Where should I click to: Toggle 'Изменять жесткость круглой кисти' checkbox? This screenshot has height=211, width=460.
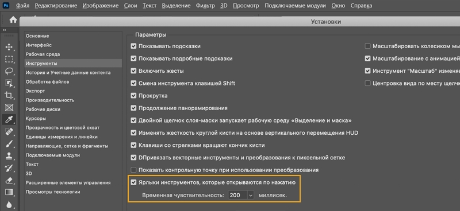click(x=134, y=133)
